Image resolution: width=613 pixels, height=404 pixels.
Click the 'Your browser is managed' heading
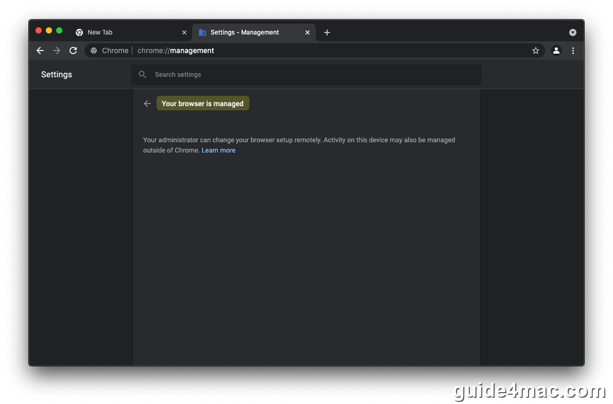202,104
